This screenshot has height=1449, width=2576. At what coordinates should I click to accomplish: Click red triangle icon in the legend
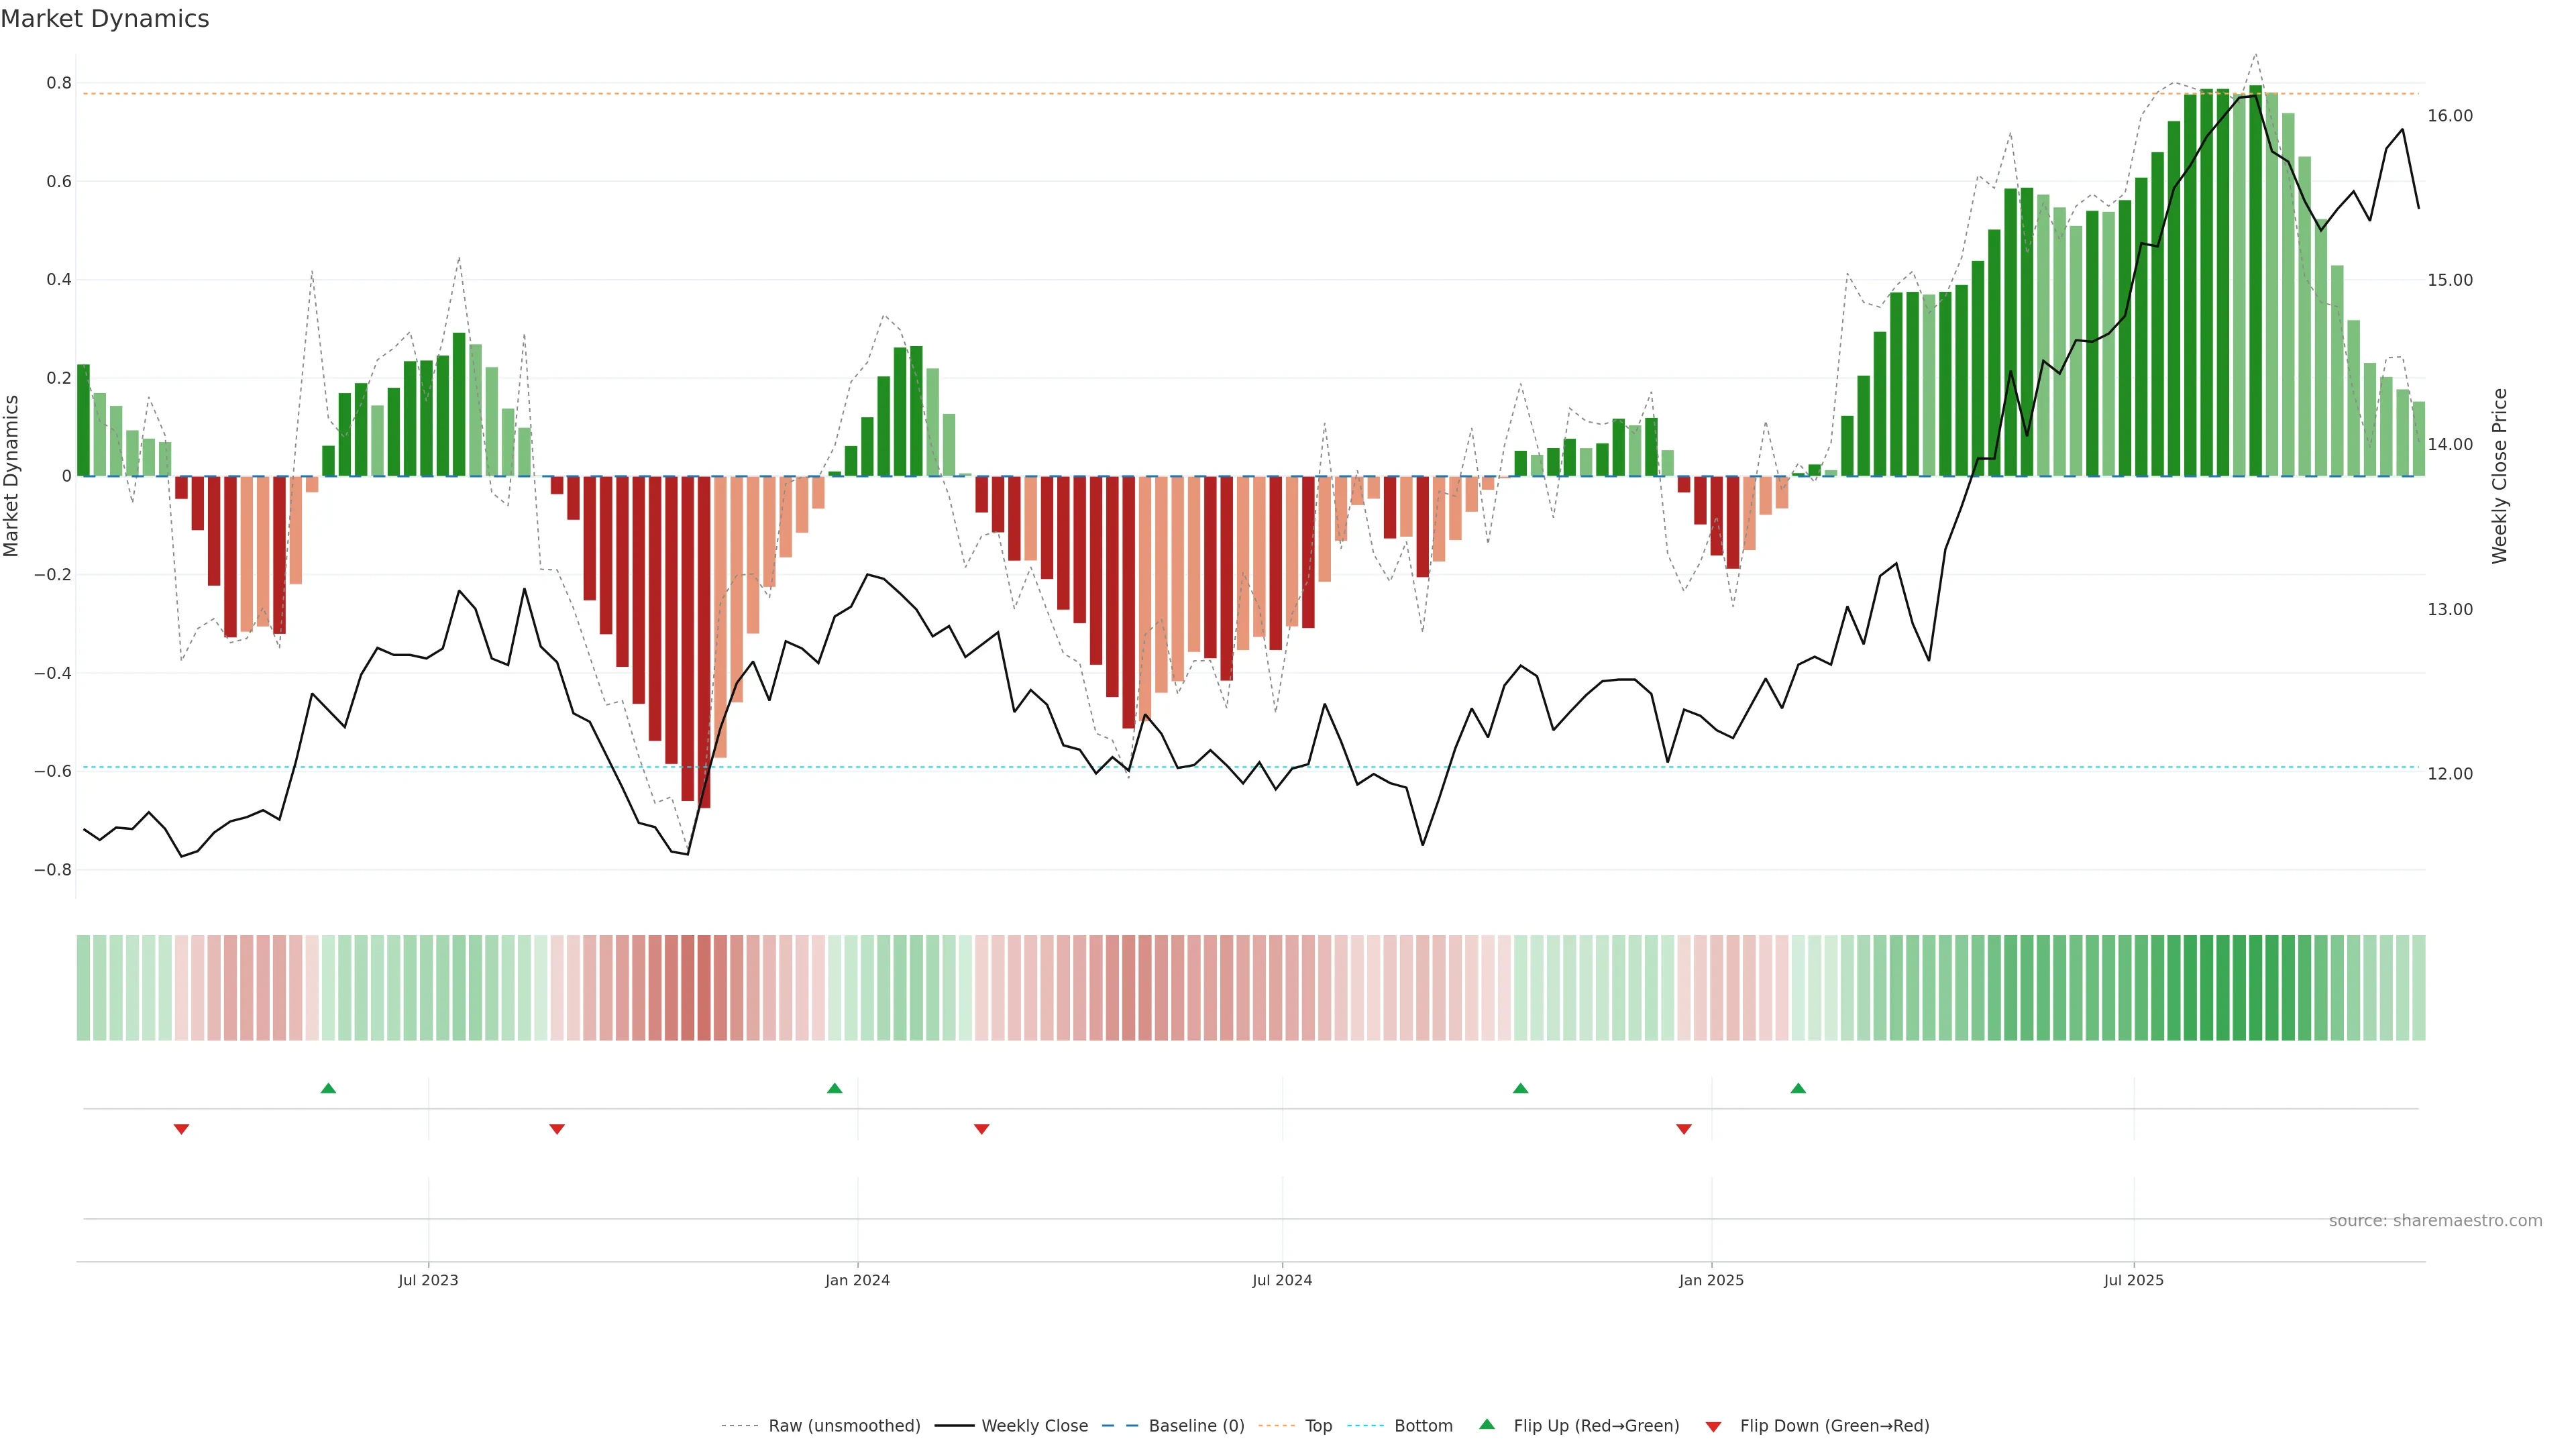click(1713, 1427)
